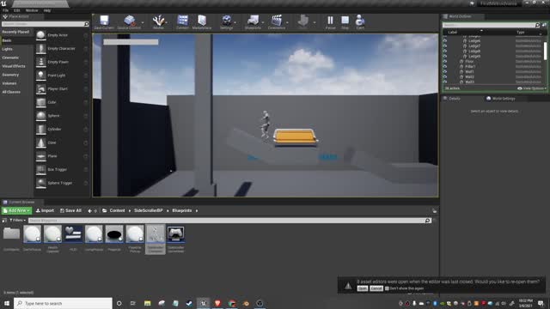Pause the running simulation

tap(330, 21)
